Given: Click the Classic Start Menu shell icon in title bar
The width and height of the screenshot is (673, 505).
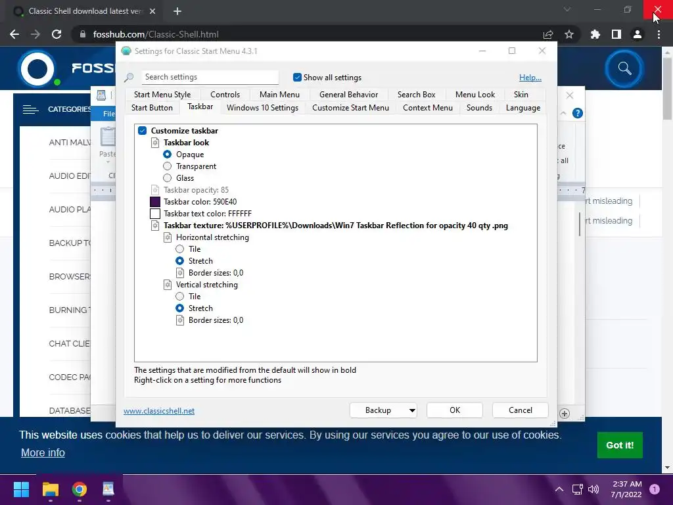Looking at the screenshot, I should [x=126, y=51].
